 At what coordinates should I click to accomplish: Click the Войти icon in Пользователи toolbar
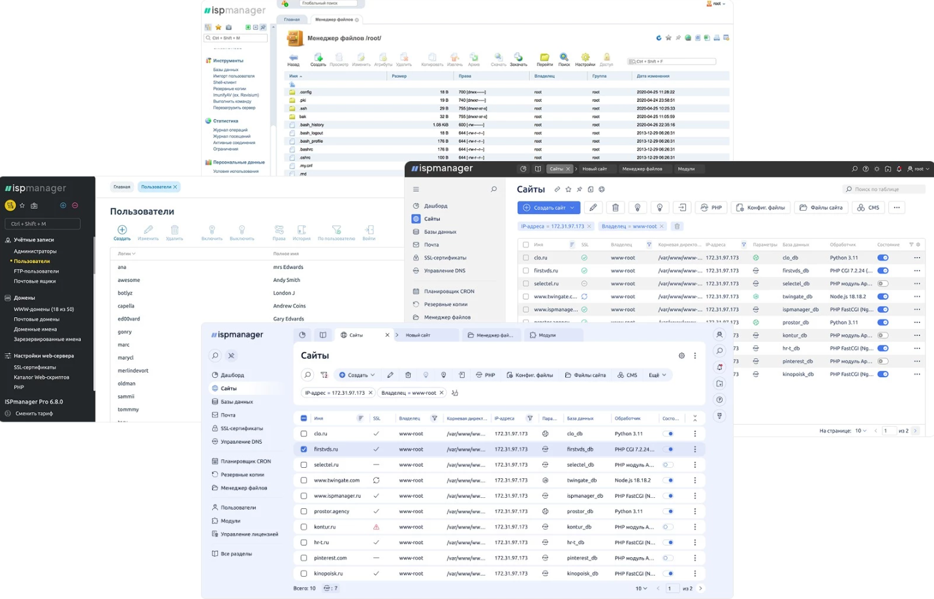coord(369,230)
